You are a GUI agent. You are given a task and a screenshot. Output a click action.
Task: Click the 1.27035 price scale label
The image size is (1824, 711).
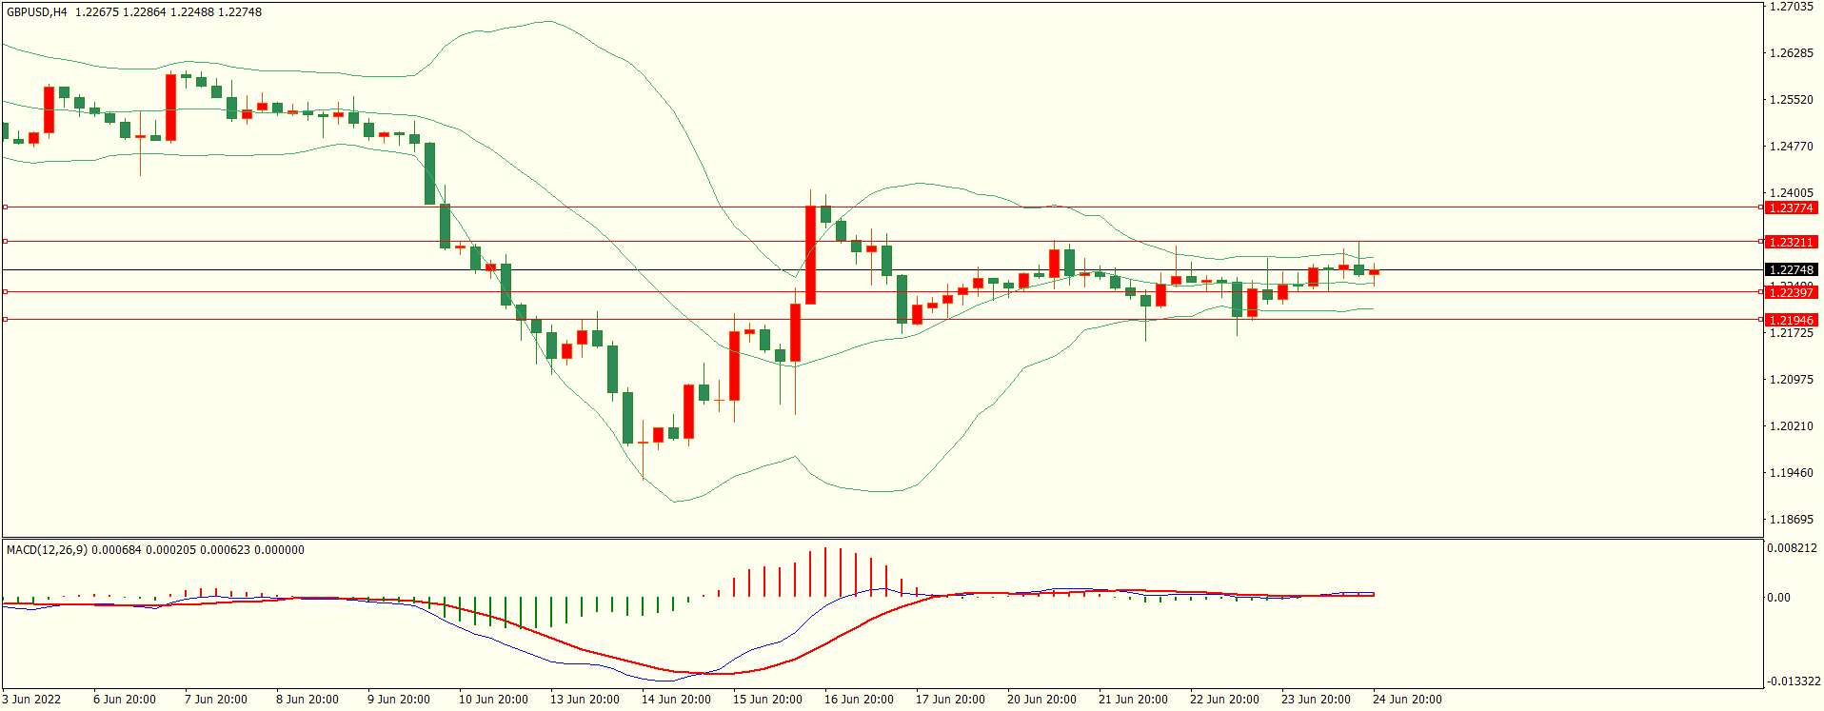pos(1791,7)
